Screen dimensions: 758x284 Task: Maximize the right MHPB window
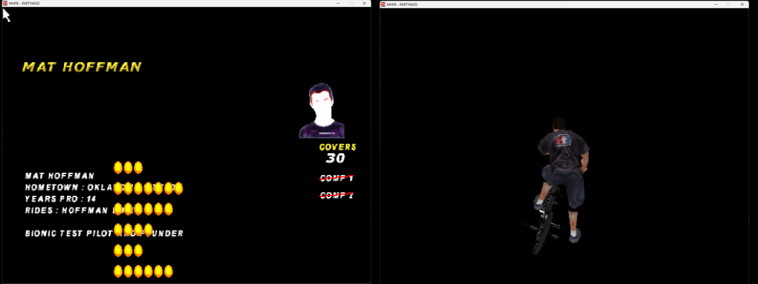[x=729, y=4]
